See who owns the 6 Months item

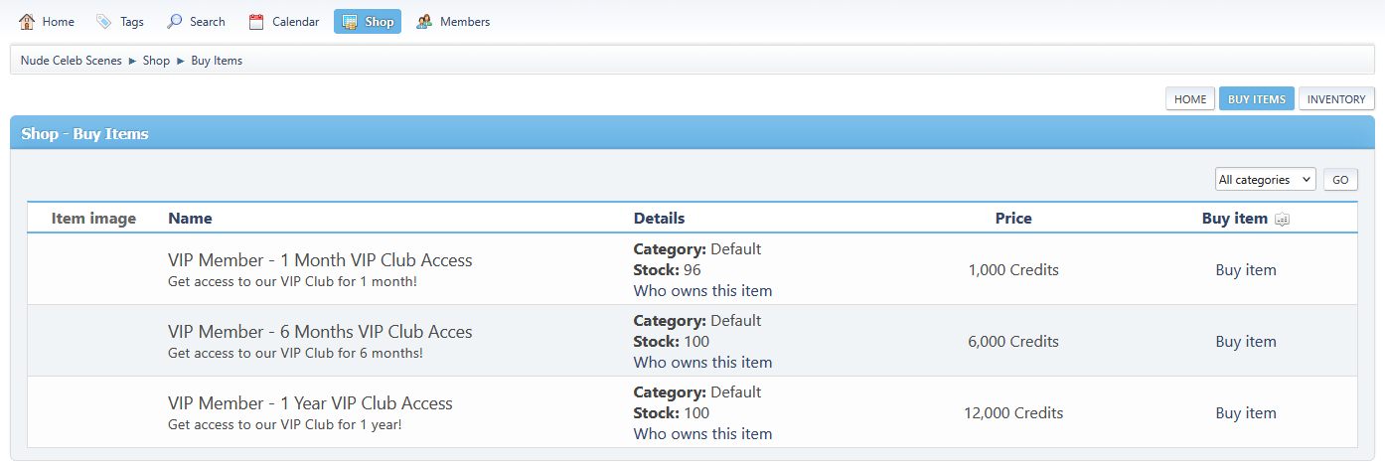(x=702, y=363)
